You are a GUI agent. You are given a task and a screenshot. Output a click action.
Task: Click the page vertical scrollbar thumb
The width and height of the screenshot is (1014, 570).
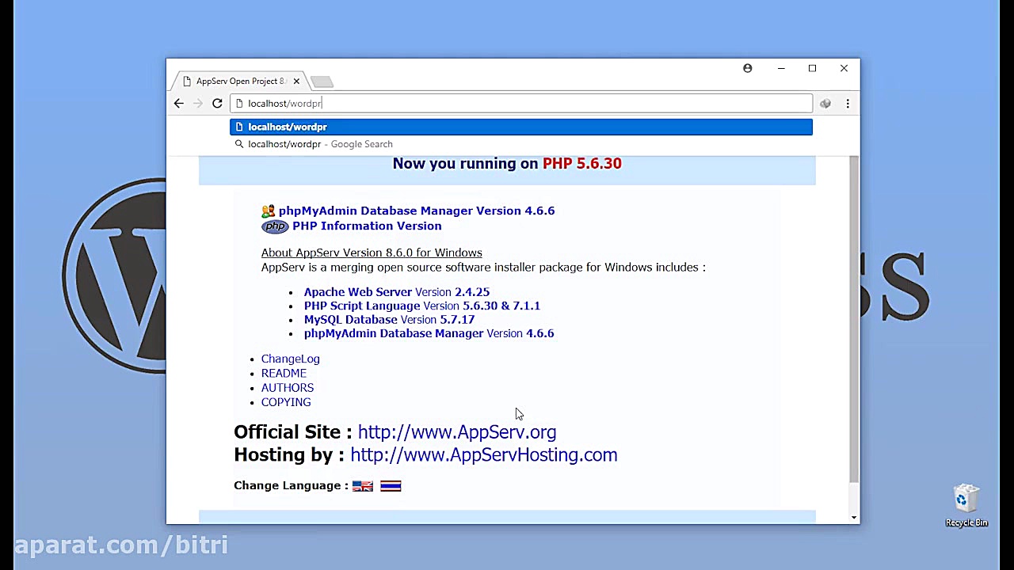click(x=853, y=318)
